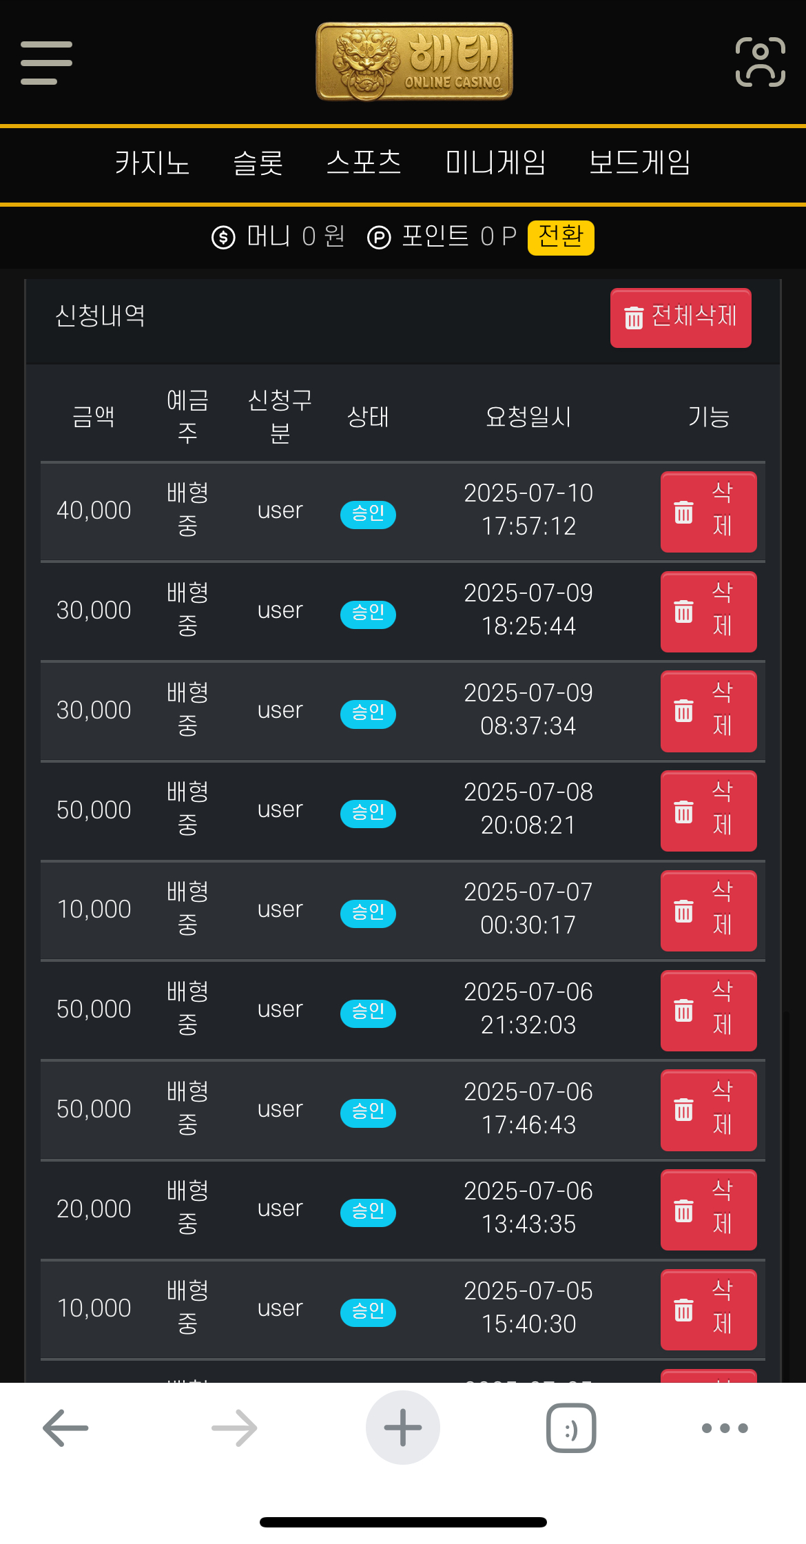The height and width of the screenshot is (1544, 806).
Task: Tap the 해태 Online Casino logo
Action: pyautogui.click(x=414, y=61)
